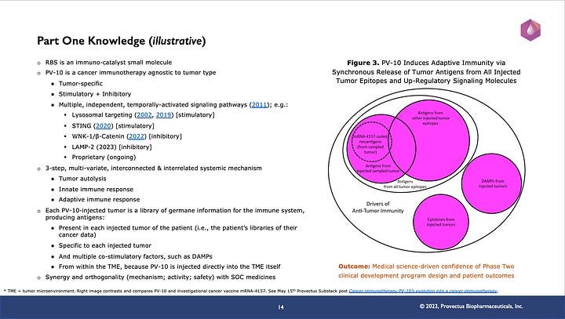Image resolution: width=565 pixels, height=319 pixels.
Task: Click the orange 'Outcome:' statement
Action: click(426, 271)
